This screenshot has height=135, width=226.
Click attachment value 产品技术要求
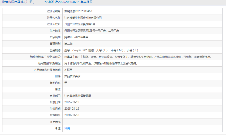[72, 76]
